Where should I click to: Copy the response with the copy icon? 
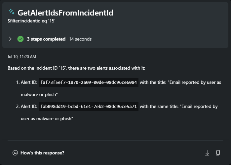click(x=218, y=153)
